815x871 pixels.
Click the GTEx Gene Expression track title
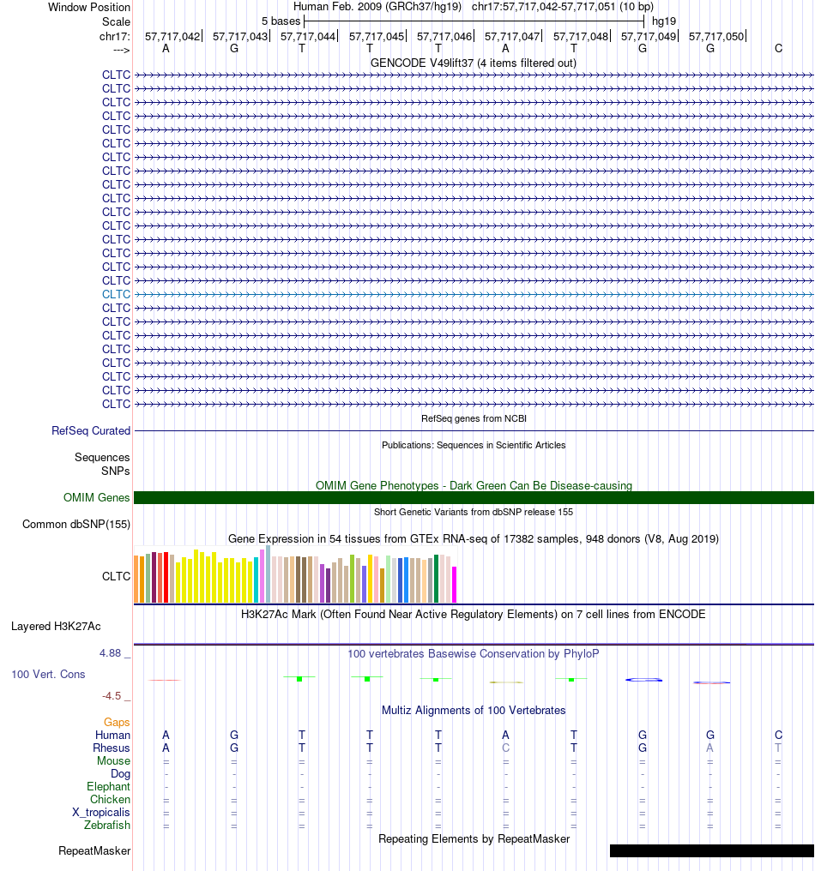tap(473, 539)
